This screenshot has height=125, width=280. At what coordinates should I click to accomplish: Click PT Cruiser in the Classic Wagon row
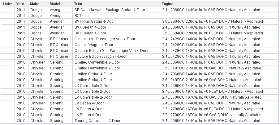pos(59,45)
